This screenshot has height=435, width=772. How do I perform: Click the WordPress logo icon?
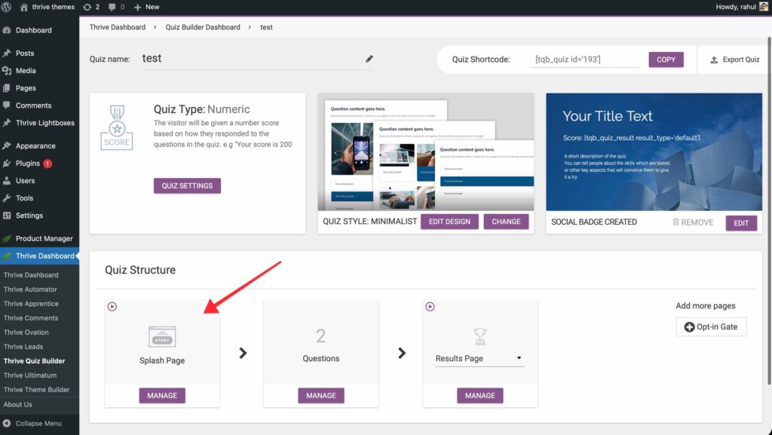(7, 7)
